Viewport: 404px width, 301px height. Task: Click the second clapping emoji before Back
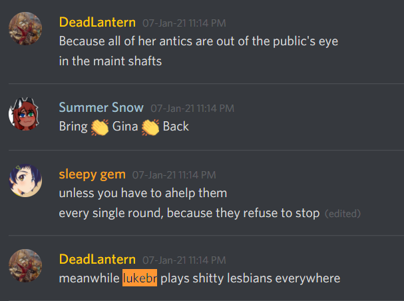coord(150,127)
